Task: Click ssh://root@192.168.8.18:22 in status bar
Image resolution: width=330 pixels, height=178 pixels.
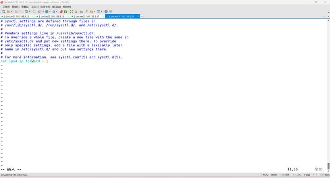Action: tap(14, 175)
